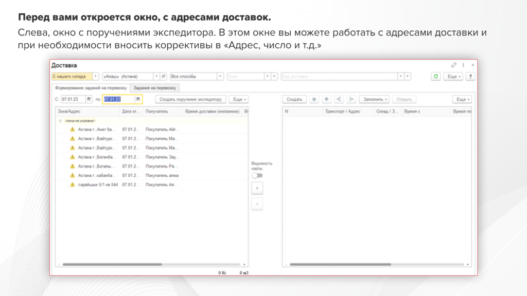Viewport: 527px width, 296px height.
Task: Switch to the Задания на перевозку tab
Action: point(154,88)
